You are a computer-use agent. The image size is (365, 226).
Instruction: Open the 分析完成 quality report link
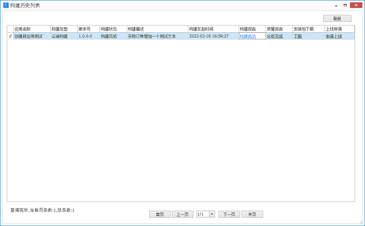click(274, 36)
